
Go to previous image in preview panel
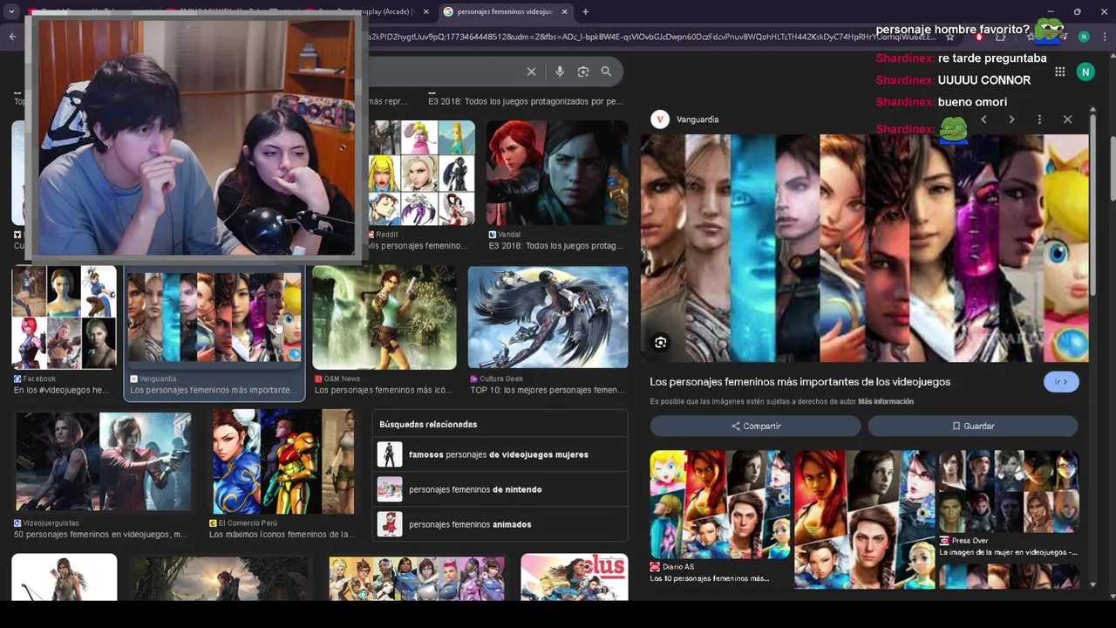[983, 119]
